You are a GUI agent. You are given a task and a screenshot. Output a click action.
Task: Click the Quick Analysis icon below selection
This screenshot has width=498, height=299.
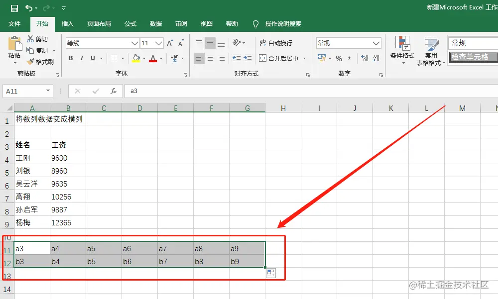(271, 273)
